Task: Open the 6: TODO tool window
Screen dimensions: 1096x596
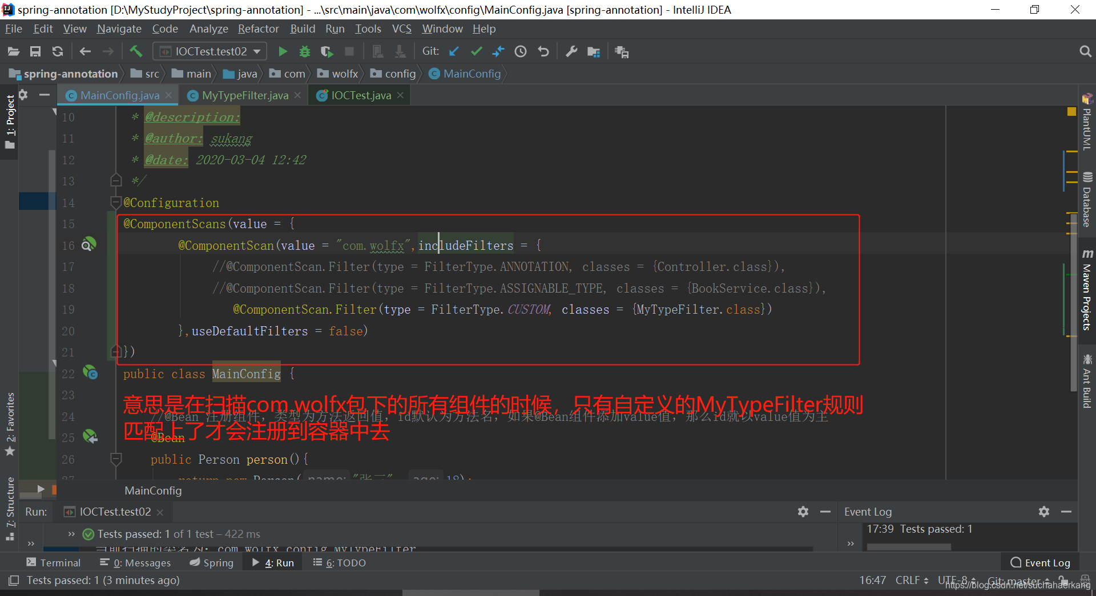Action: [x=339, y=562]
